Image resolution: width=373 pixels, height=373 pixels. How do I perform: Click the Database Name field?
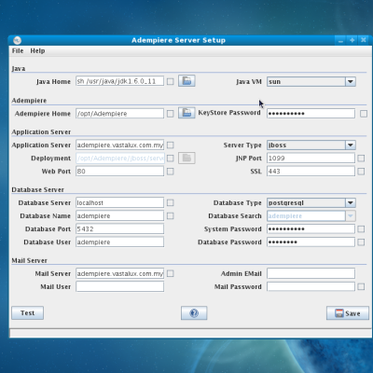[x=120, y=215]
